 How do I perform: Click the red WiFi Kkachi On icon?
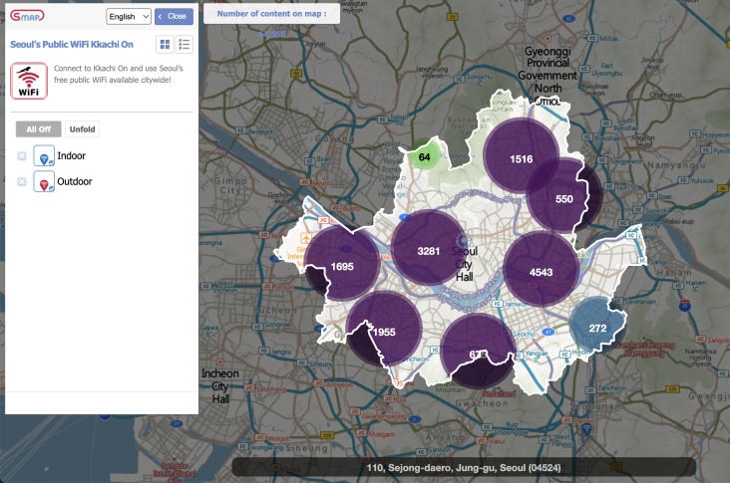[29, 81]
